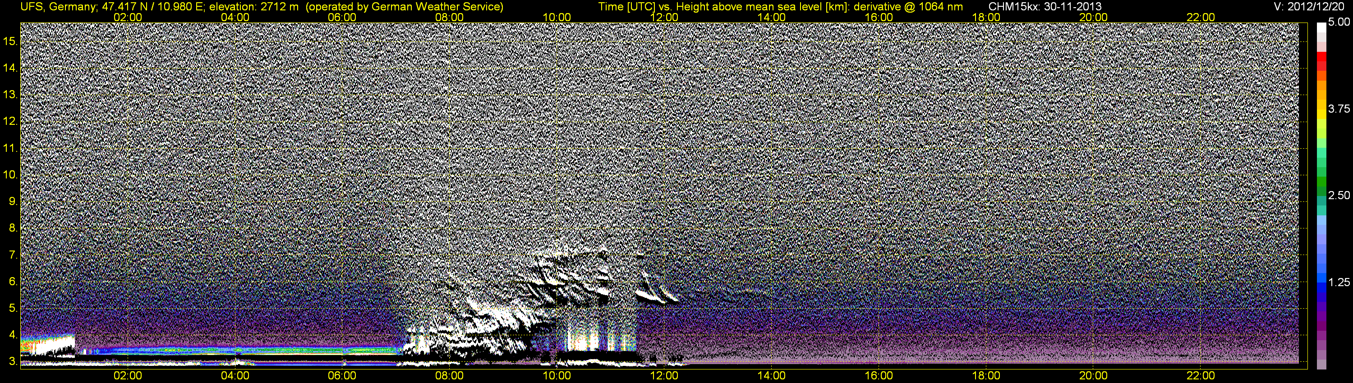Image resolution: width=1353 pixels, height=383 pixels.
Task: Click the height axis label '7.'
Action: pyautogui.click(x=13, y=255)
